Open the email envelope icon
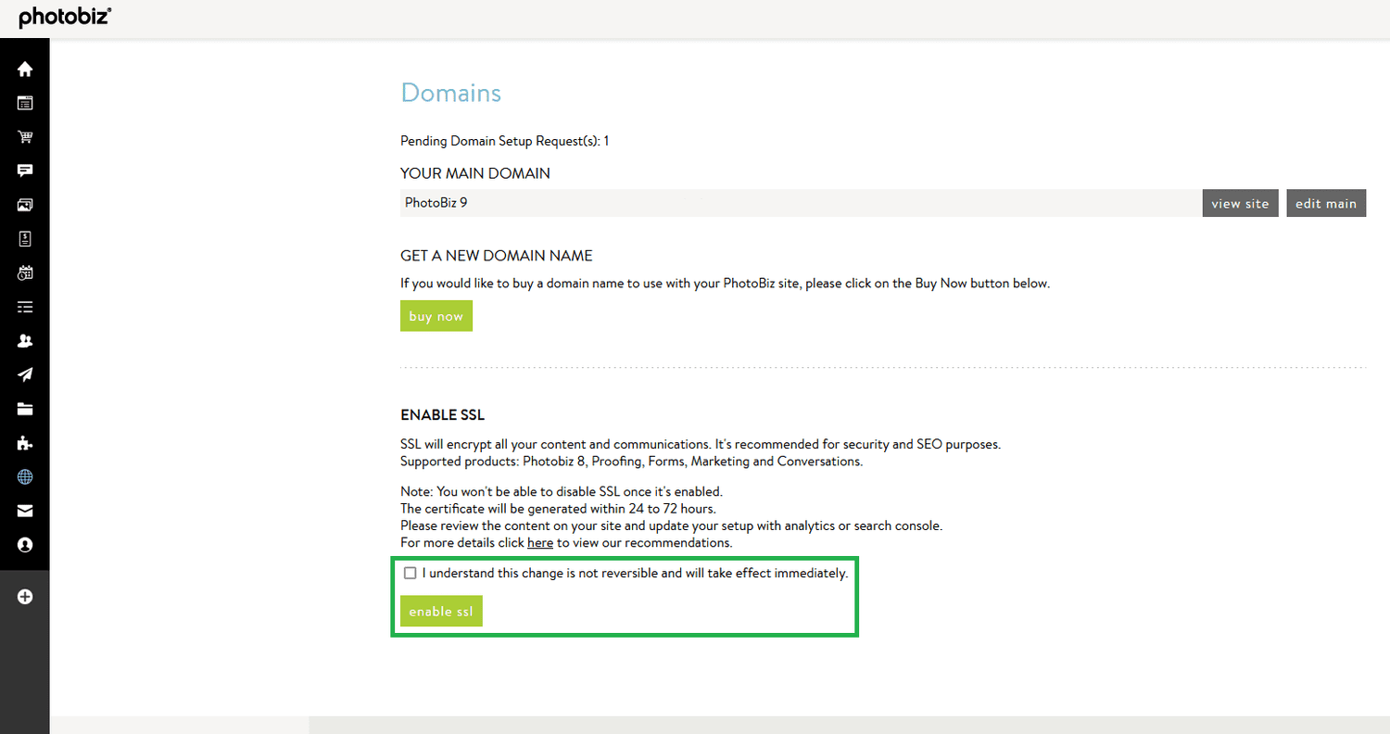1390x734 pixels. point(24,511)
